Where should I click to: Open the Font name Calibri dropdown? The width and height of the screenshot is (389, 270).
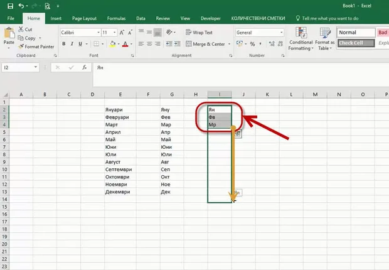coord(99,33)
